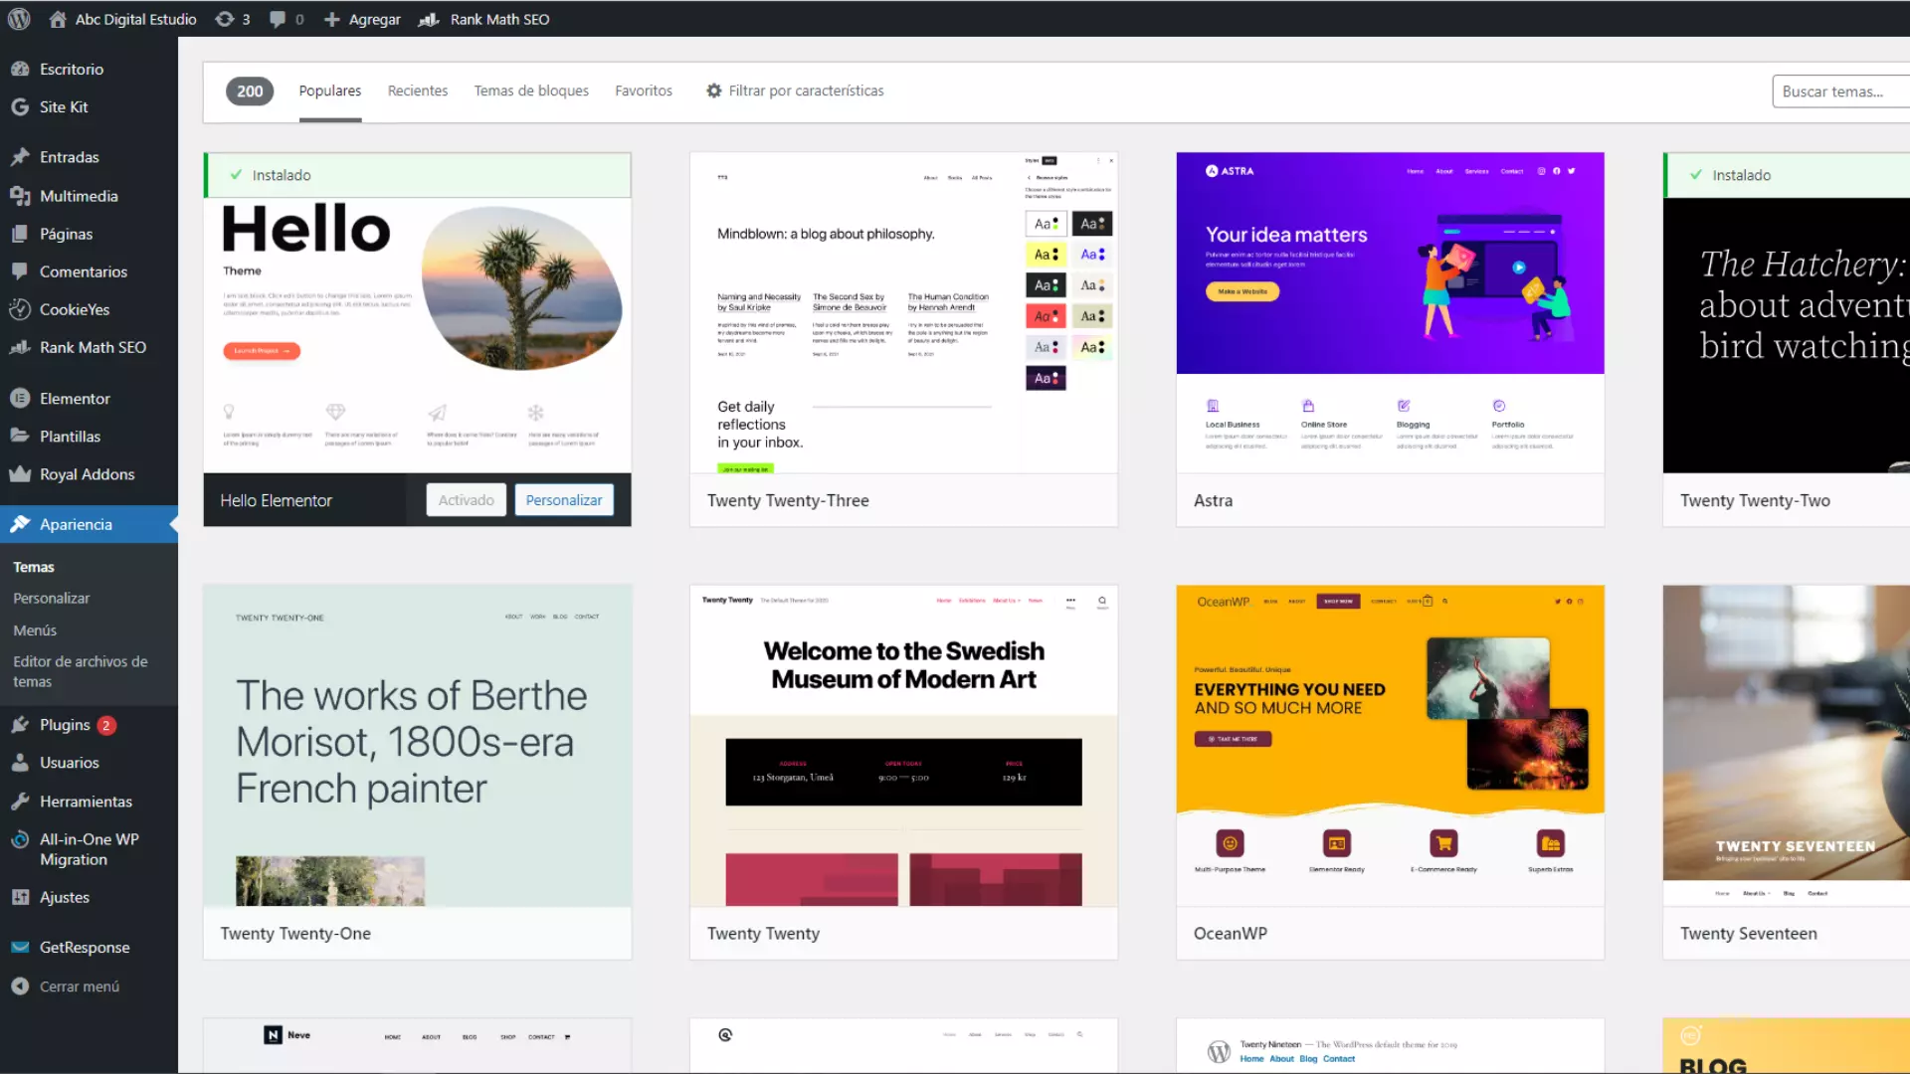Click the Activado button on Hello Elementor

(467, 500)
